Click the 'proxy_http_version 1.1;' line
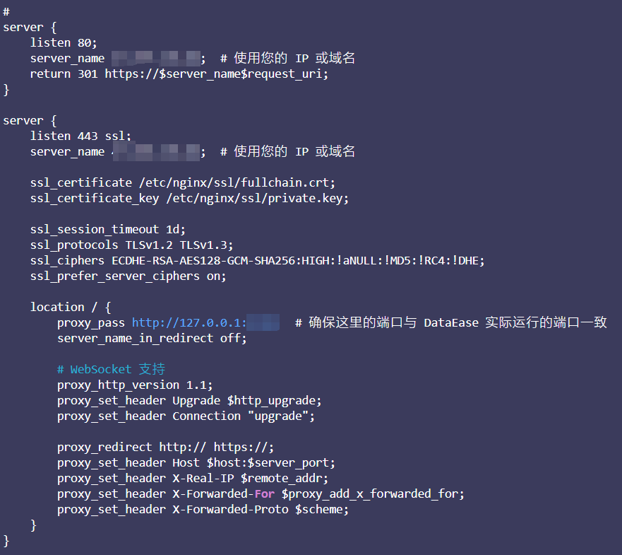The height and width of the screenshot is (555, 622). (135, 385)
